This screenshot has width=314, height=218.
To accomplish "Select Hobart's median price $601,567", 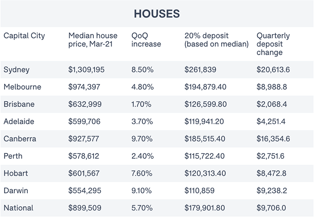I will [x=85, y=174].
